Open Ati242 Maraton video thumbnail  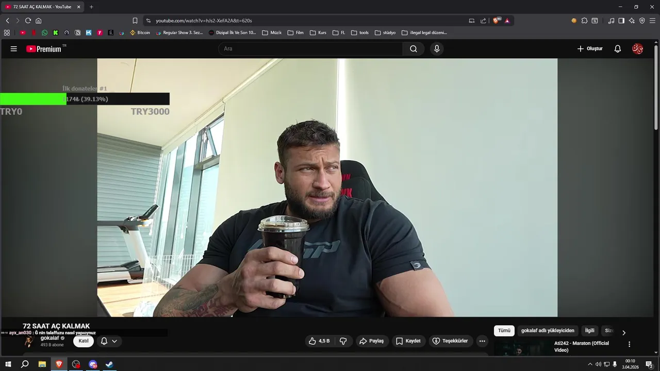[522, 348]
